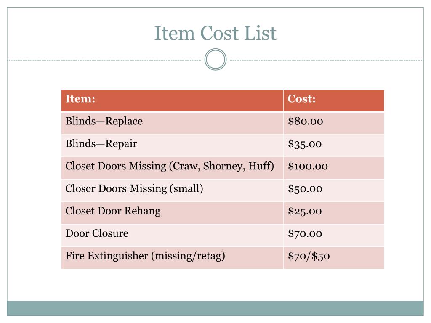
Task: Click the $25.00 cost value
Action: [305, 211]
